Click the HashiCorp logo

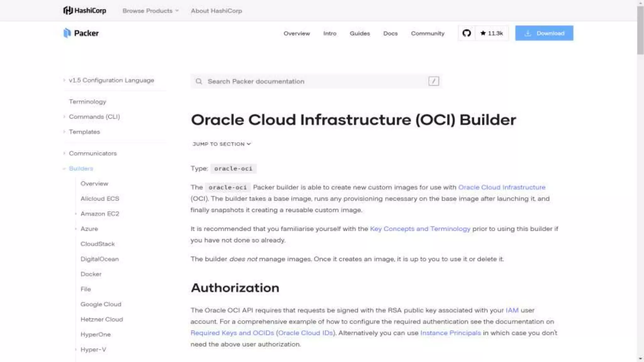coord(84,11)
